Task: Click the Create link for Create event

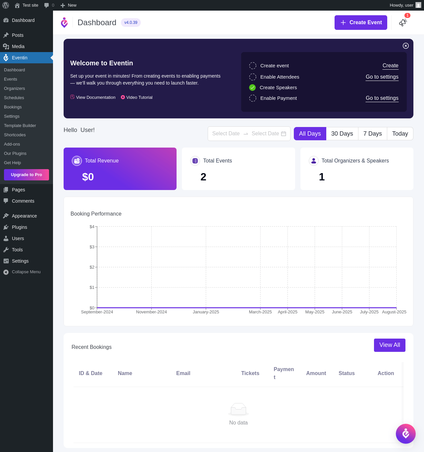Action: coord(391,66)
